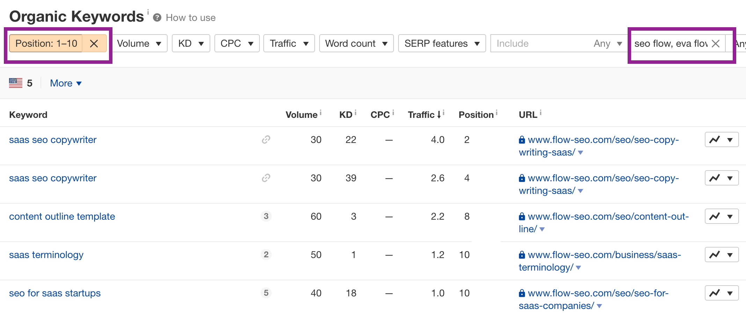
Task: Open the saas terminology keyword link
Action: click(46, 255)
